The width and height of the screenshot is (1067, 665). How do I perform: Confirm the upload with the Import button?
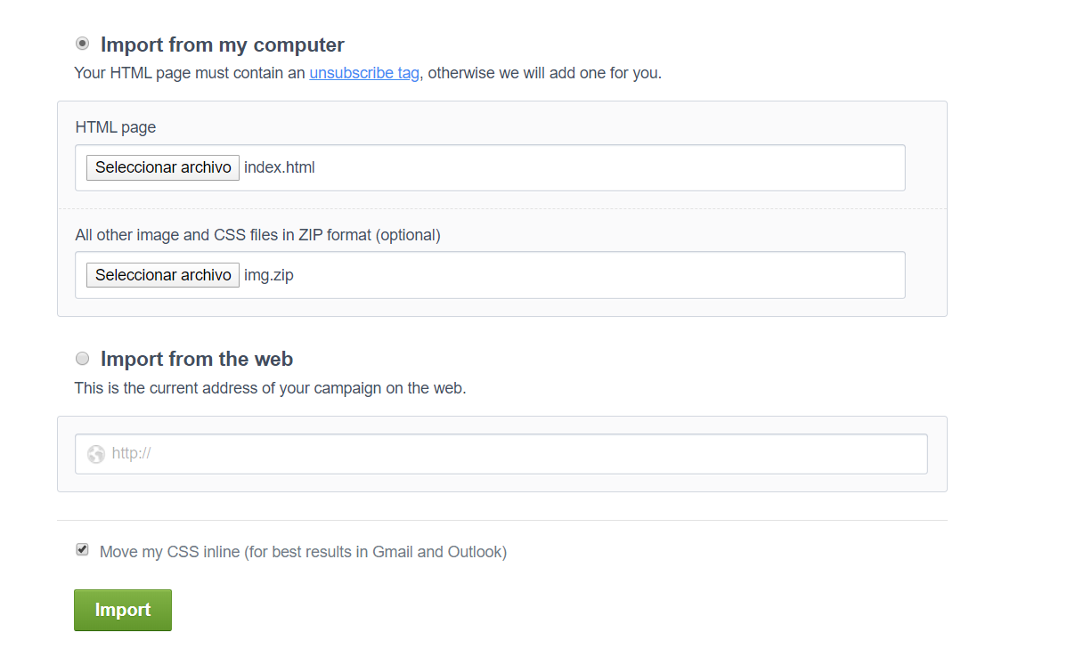(x=122, y=610)
